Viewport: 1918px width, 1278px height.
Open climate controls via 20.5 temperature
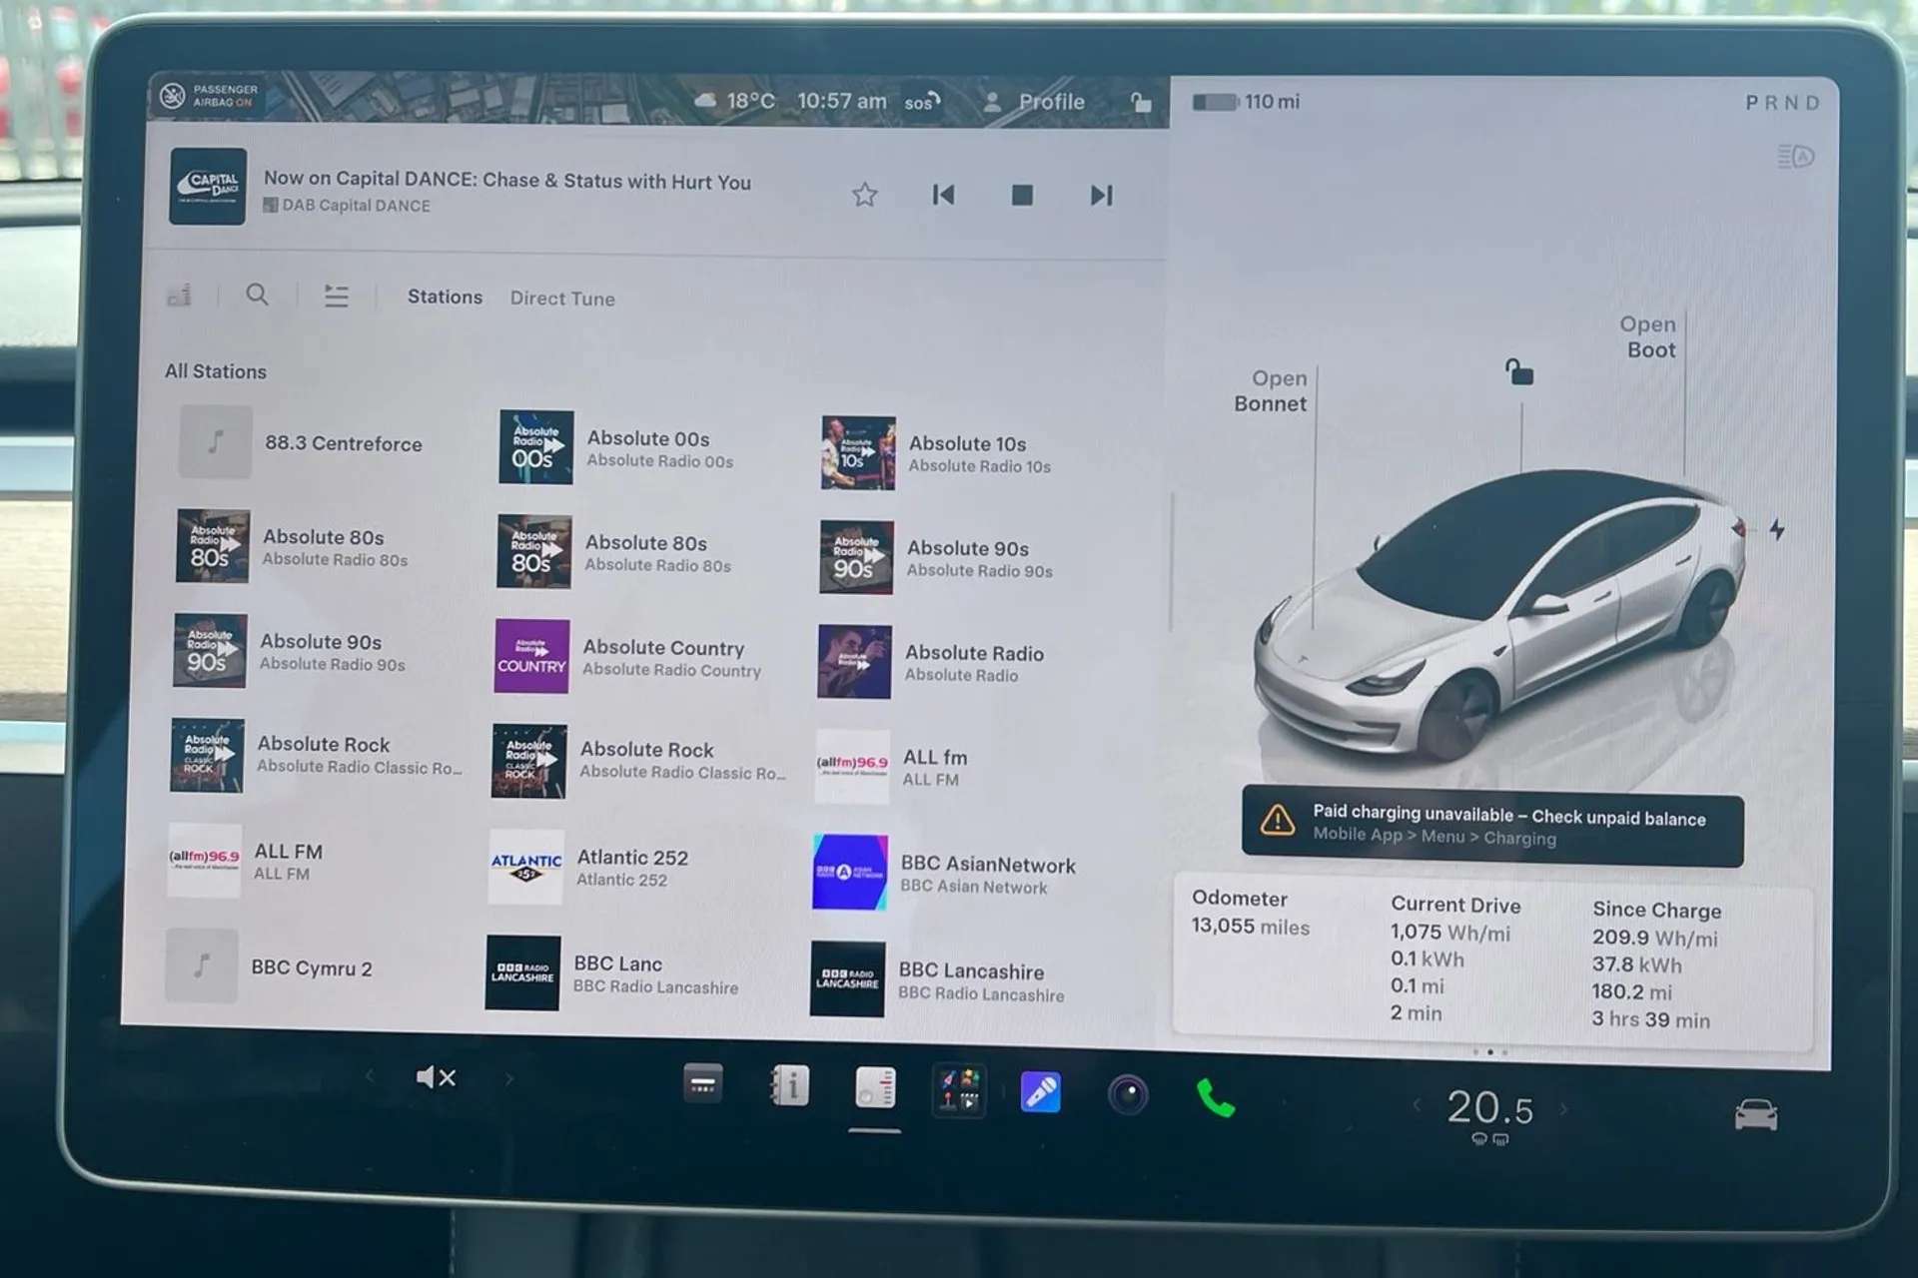1489,1108
